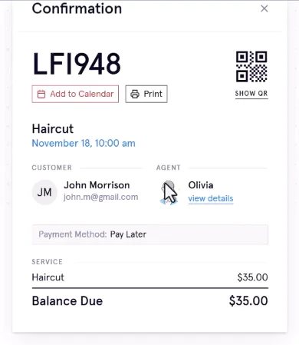
Task: Click the Confirmation dialog title
Action: (77, 8)
